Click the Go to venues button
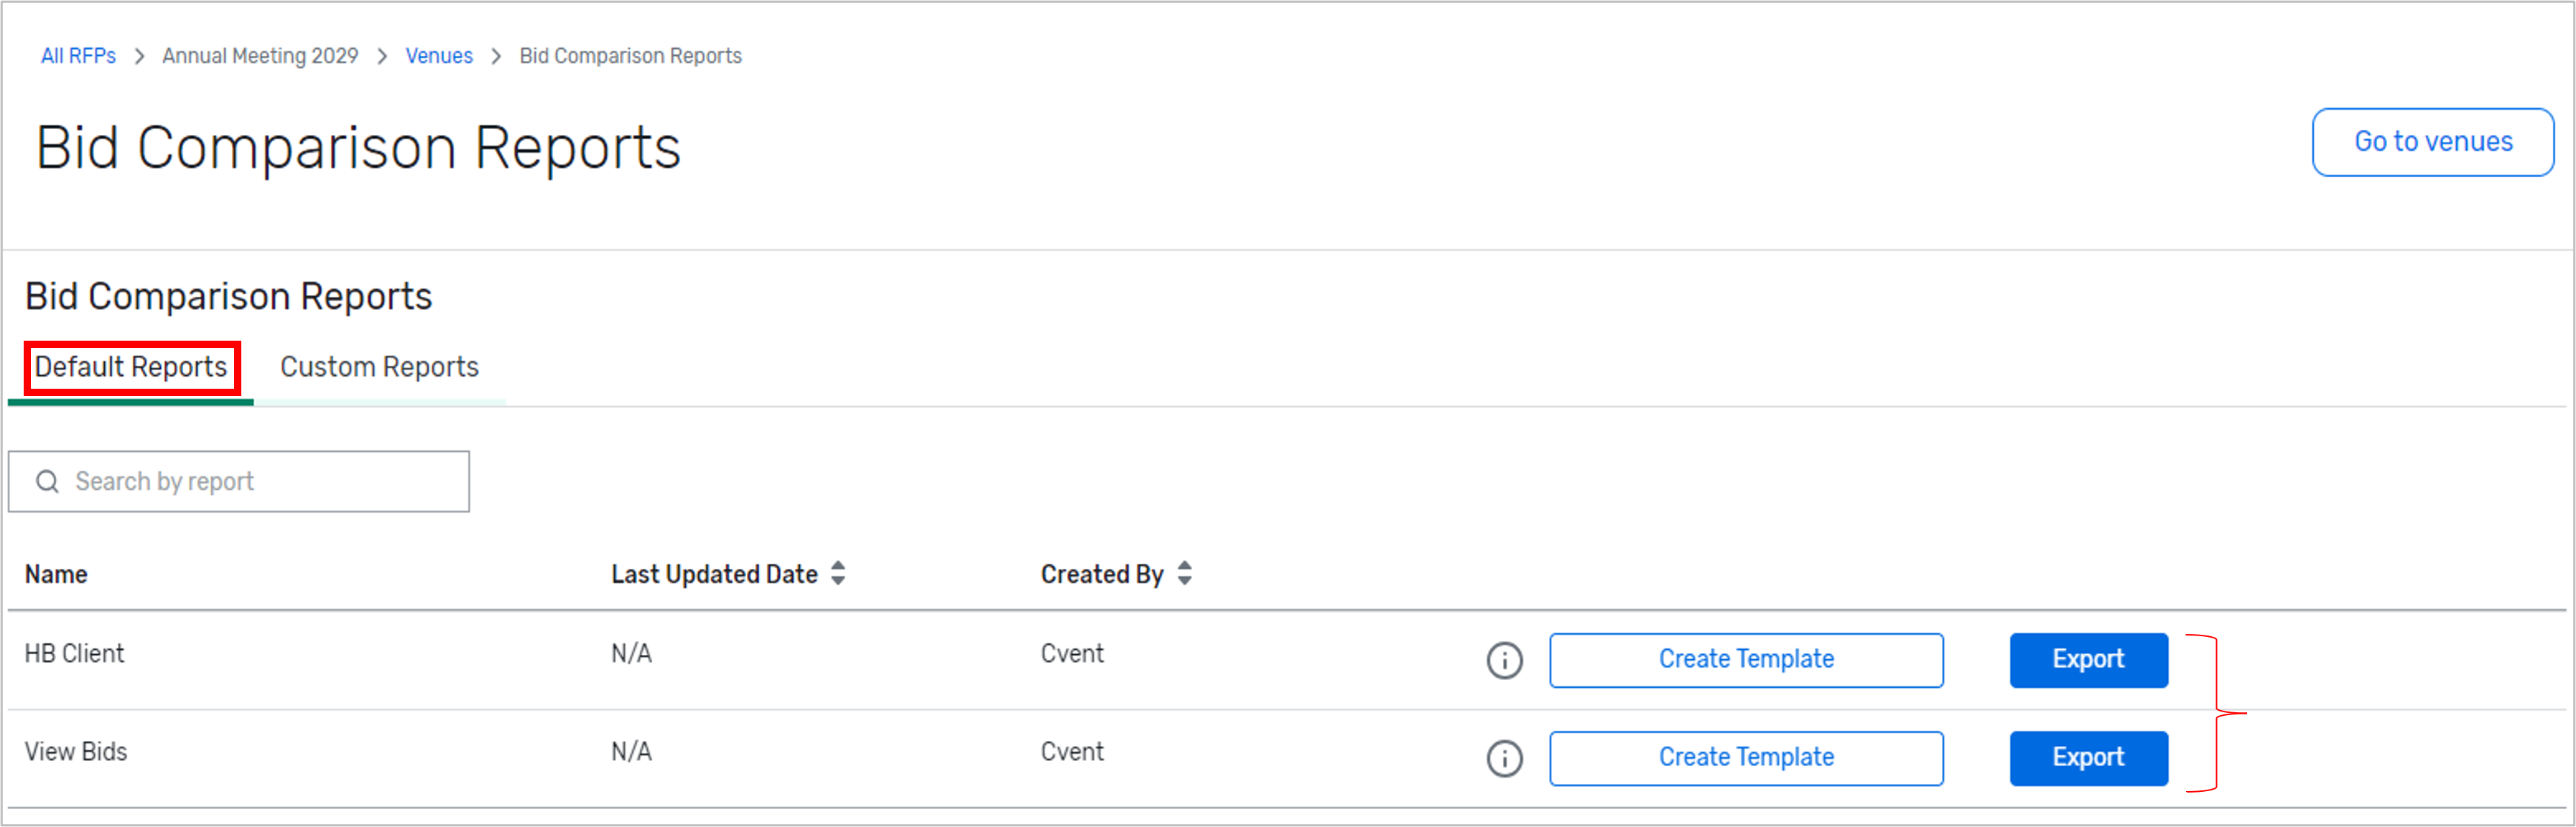 pyautogui.click(x=2433, y=142)
